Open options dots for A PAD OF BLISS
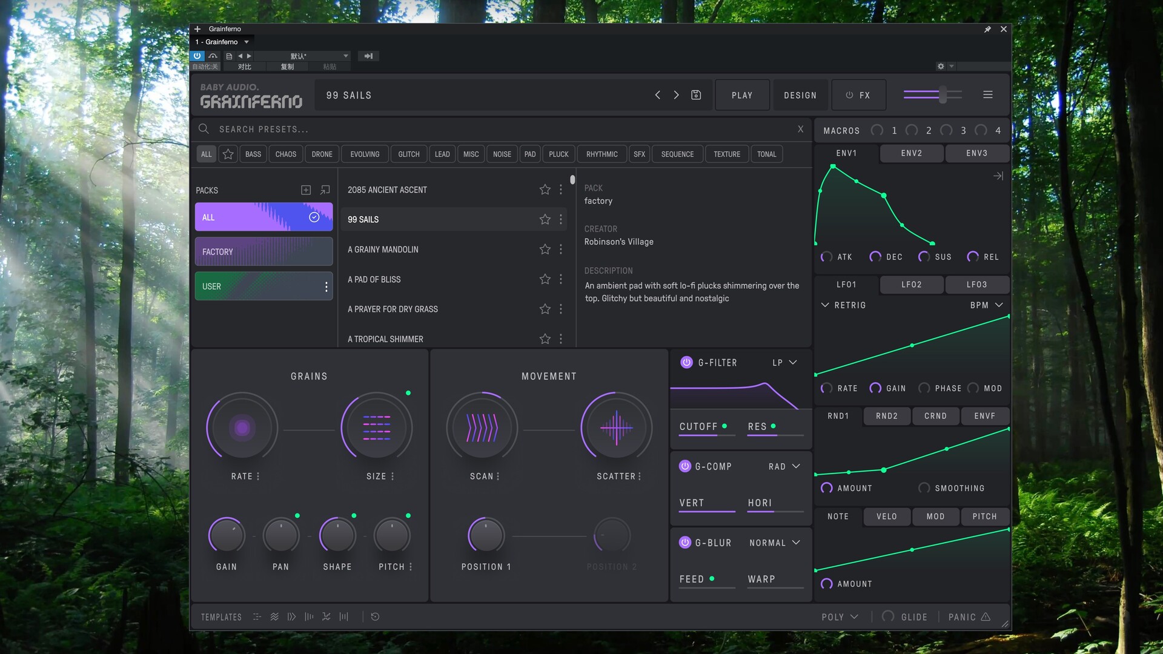 point(561,279)
